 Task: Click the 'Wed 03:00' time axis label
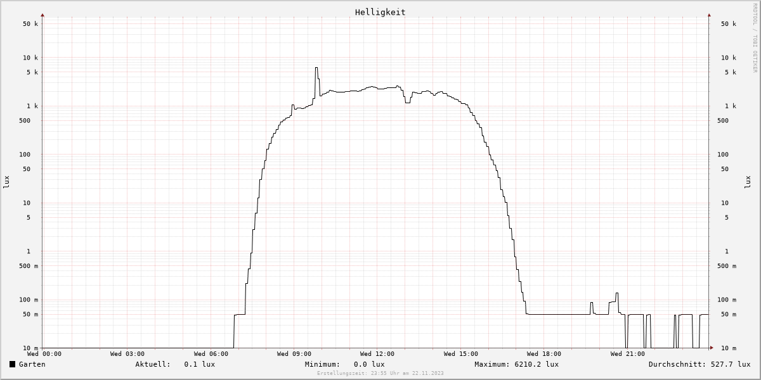click(x=127, y=354)
